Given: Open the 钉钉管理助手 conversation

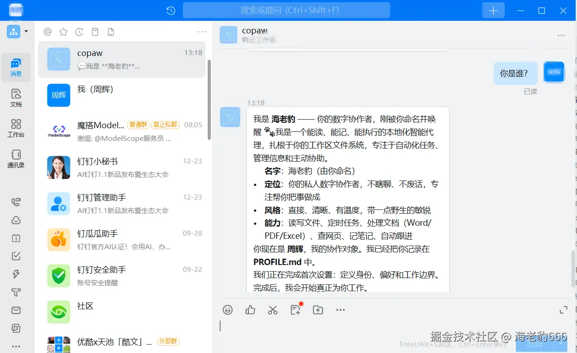Looking at the screenshot, I should coord(121,204).
